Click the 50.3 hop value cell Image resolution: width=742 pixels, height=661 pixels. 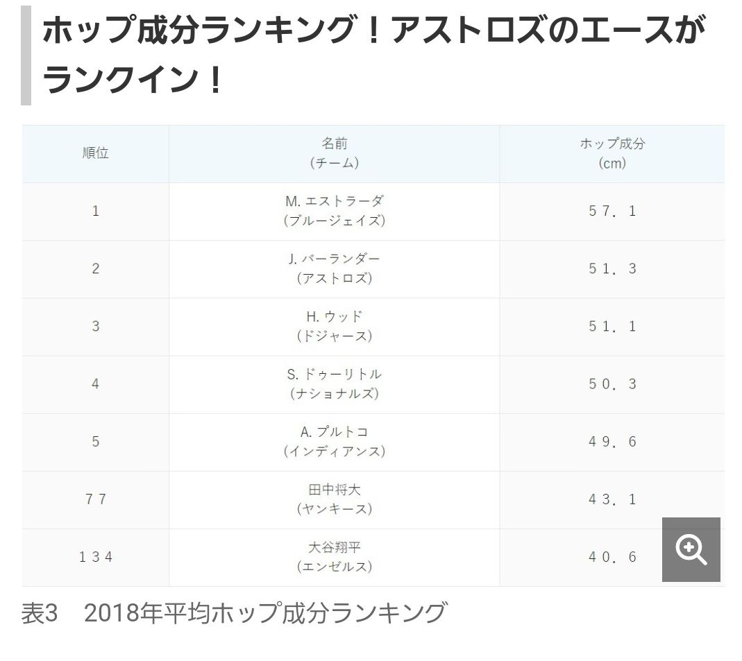[612, 384]
